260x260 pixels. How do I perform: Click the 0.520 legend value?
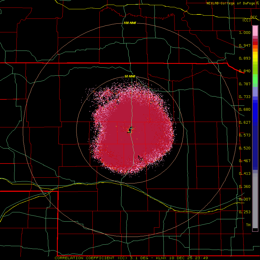pyautogui.click(x=245, y=148)
